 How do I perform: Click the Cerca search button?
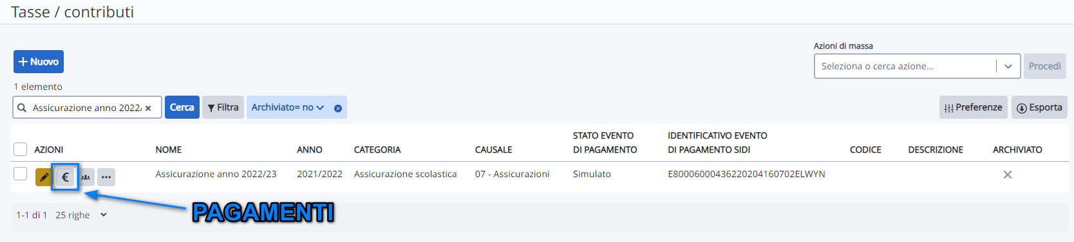(x=182, y=107)
